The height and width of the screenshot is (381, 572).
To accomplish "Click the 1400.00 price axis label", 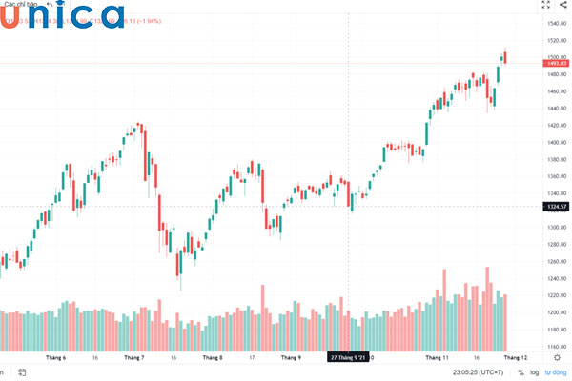I will click(558, 142).
